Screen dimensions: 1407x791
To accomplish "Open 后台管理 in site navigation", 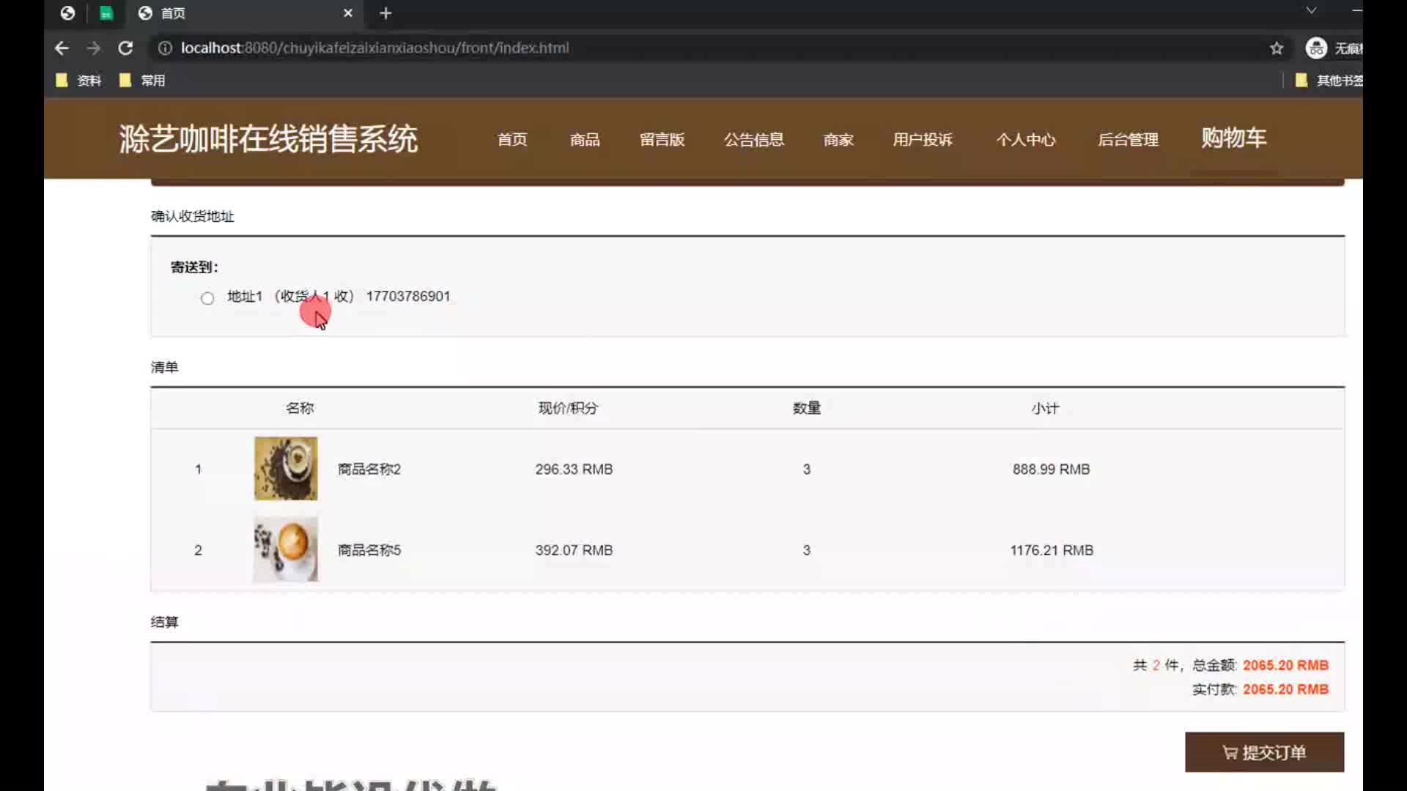I will [1129, 139].
